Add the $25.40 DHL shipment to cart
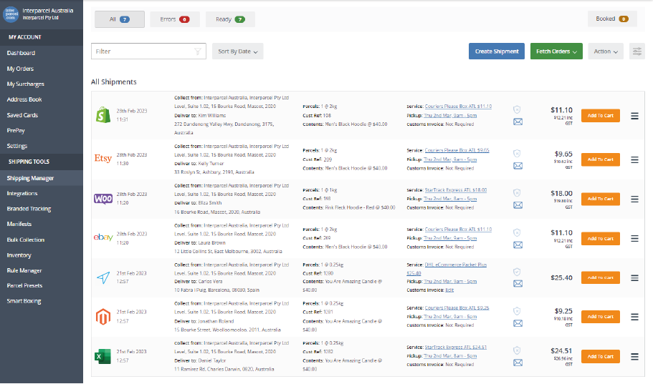Image resolution: width=653 pixels, height=384 pixels. point(600,277)
